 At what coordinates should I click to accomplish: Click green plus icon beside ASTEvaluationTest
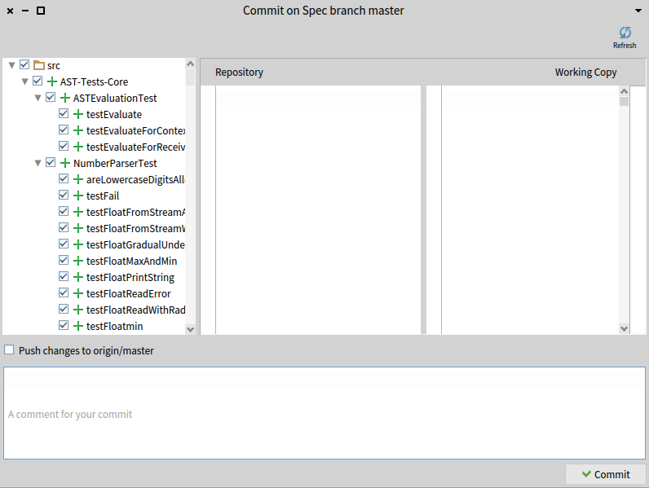[x=65, y=98]
